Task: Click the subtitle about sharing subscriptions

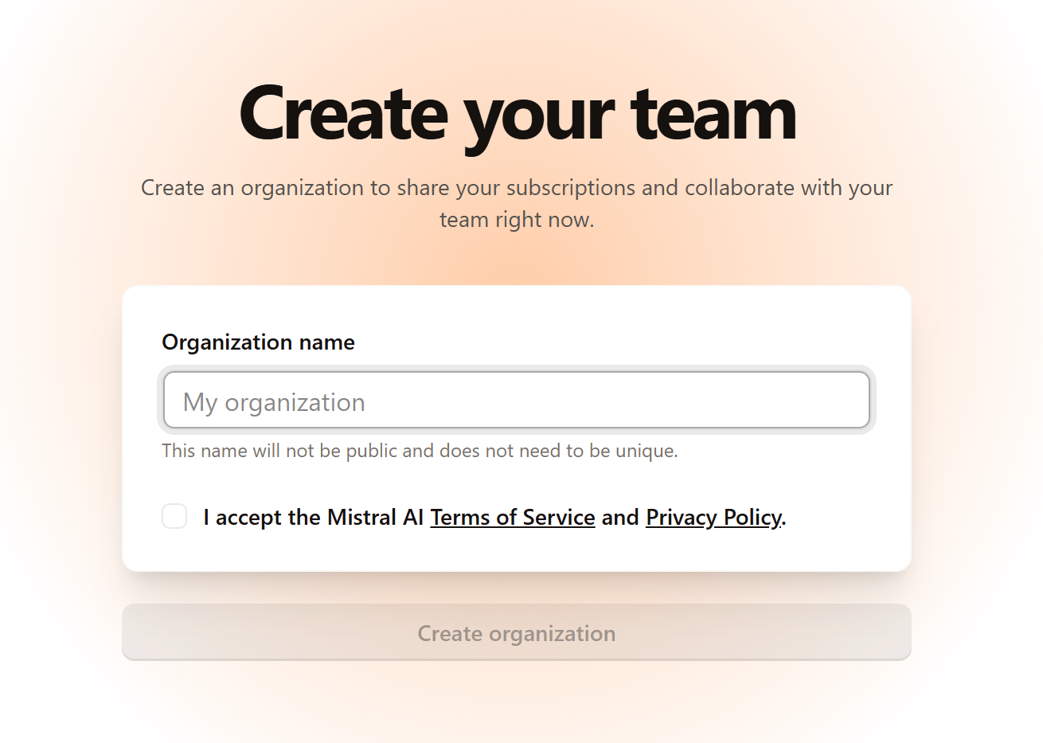Action: point(517,203)
